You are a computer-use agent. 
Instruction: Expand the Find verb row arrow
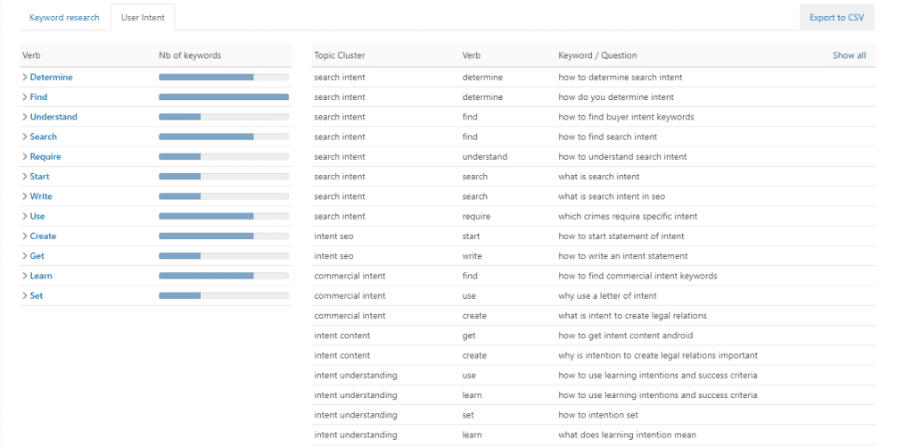pos(25,96)
